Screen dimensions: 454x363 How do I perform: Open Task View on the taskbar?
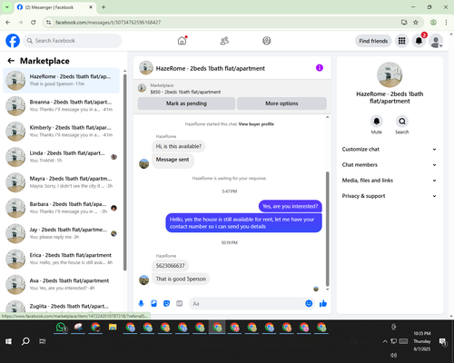point(43,341)
